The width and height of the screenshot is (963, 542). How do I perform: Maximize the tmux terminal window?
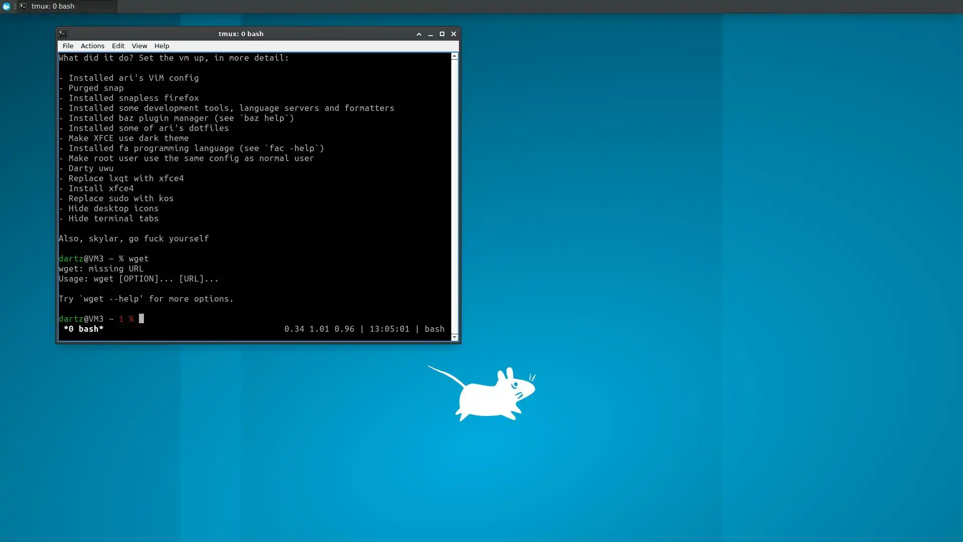point(442,34)
